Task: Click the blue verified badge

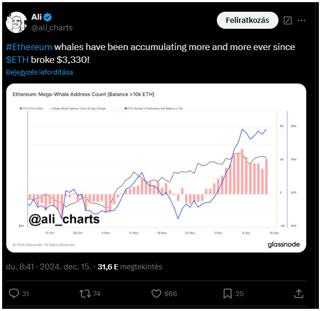Action: pyautogui.click(x=48, y=17)
